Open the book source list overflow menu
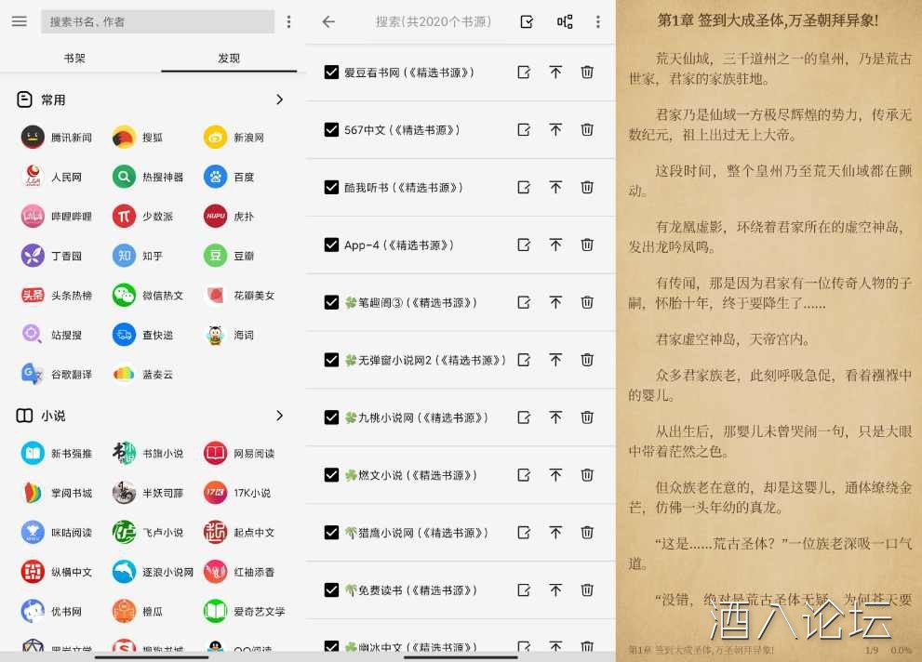Screen dimensions: 922x662 click(x=598, y=21)
